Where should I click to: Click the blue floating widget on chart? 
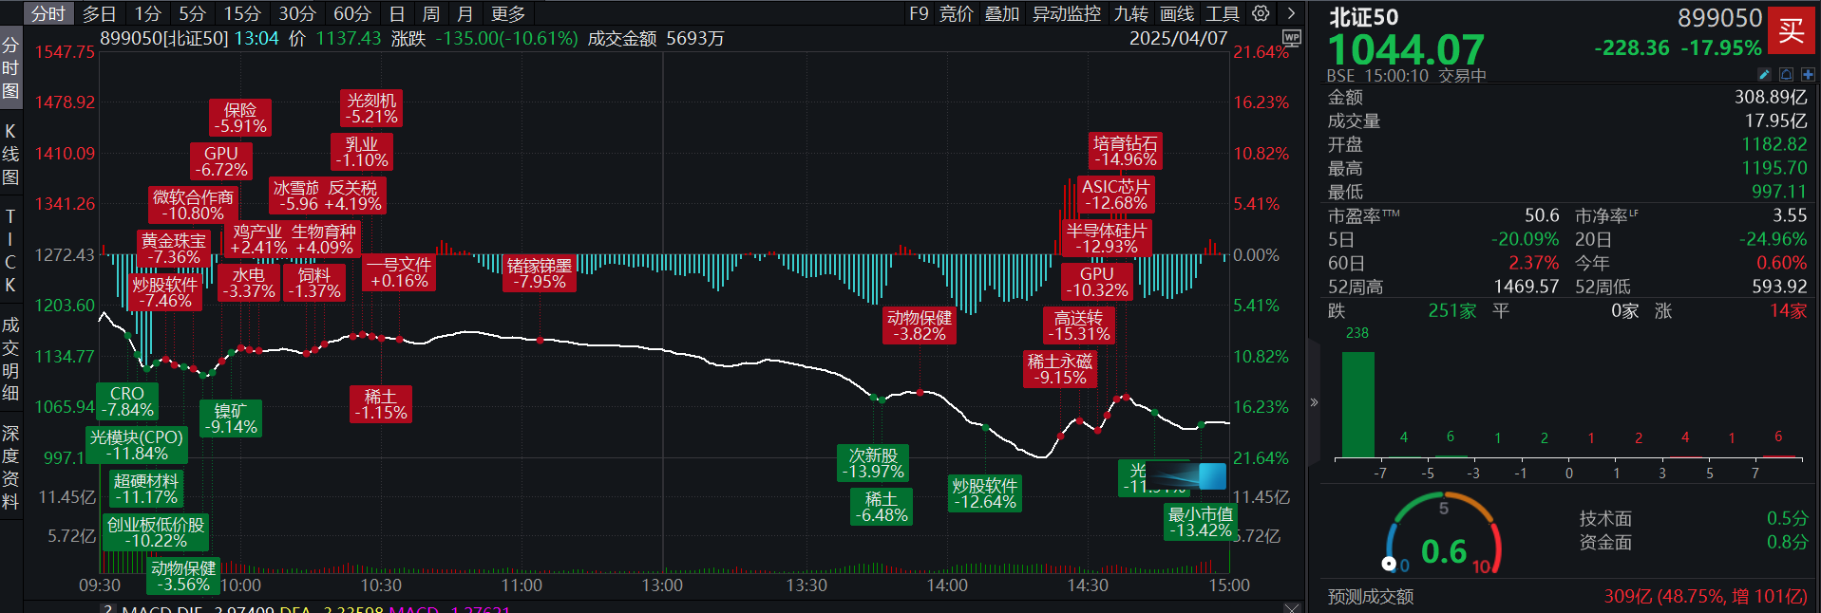(1186, 475)
